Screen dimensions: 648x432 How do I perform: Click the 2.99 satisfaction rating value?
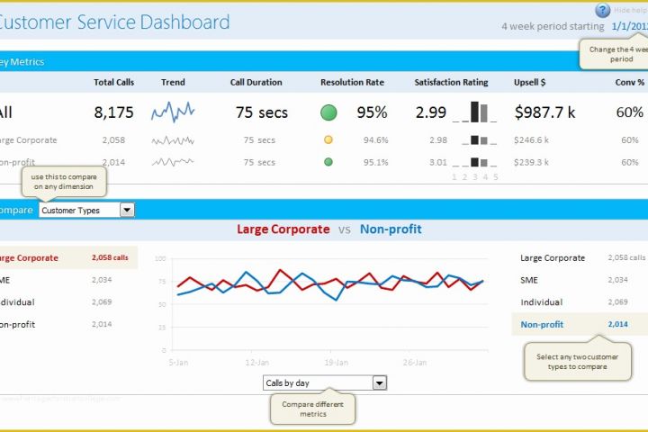[431, 112]
